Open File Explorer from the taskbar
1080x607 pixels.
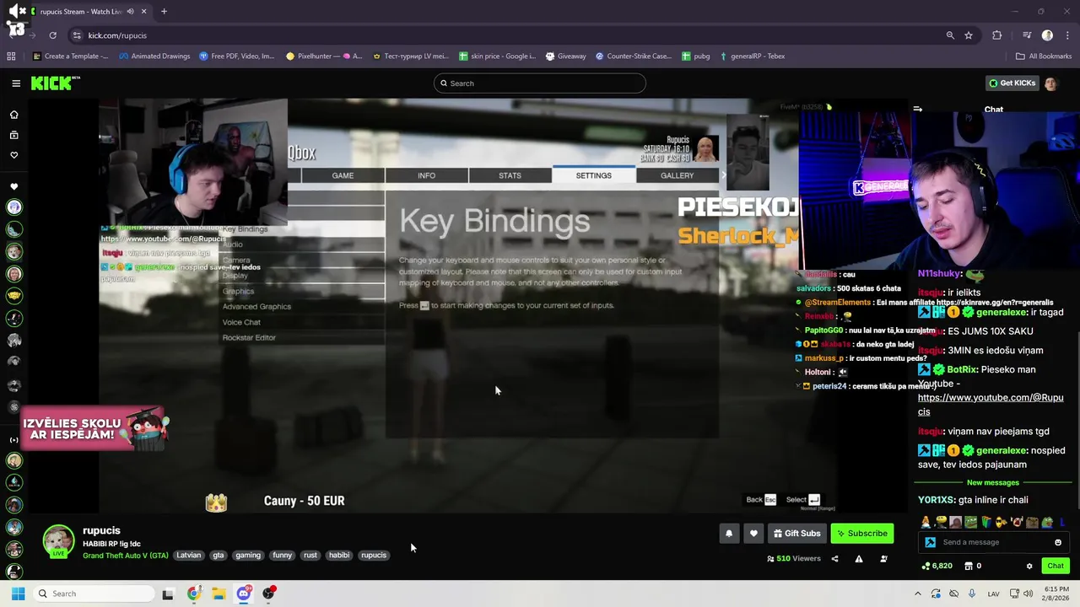[219, 594]
